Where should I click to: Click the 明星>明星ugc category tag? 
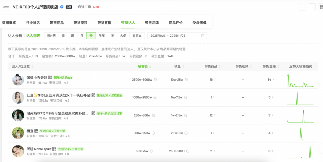pos(63,78)
